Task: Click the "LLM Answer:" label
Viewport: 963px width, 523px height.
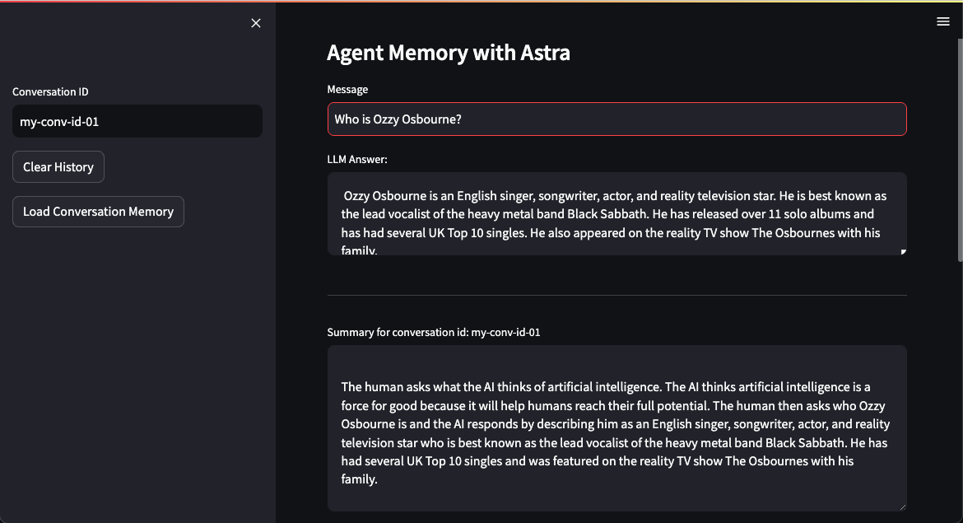Action: tap(357, 160)
